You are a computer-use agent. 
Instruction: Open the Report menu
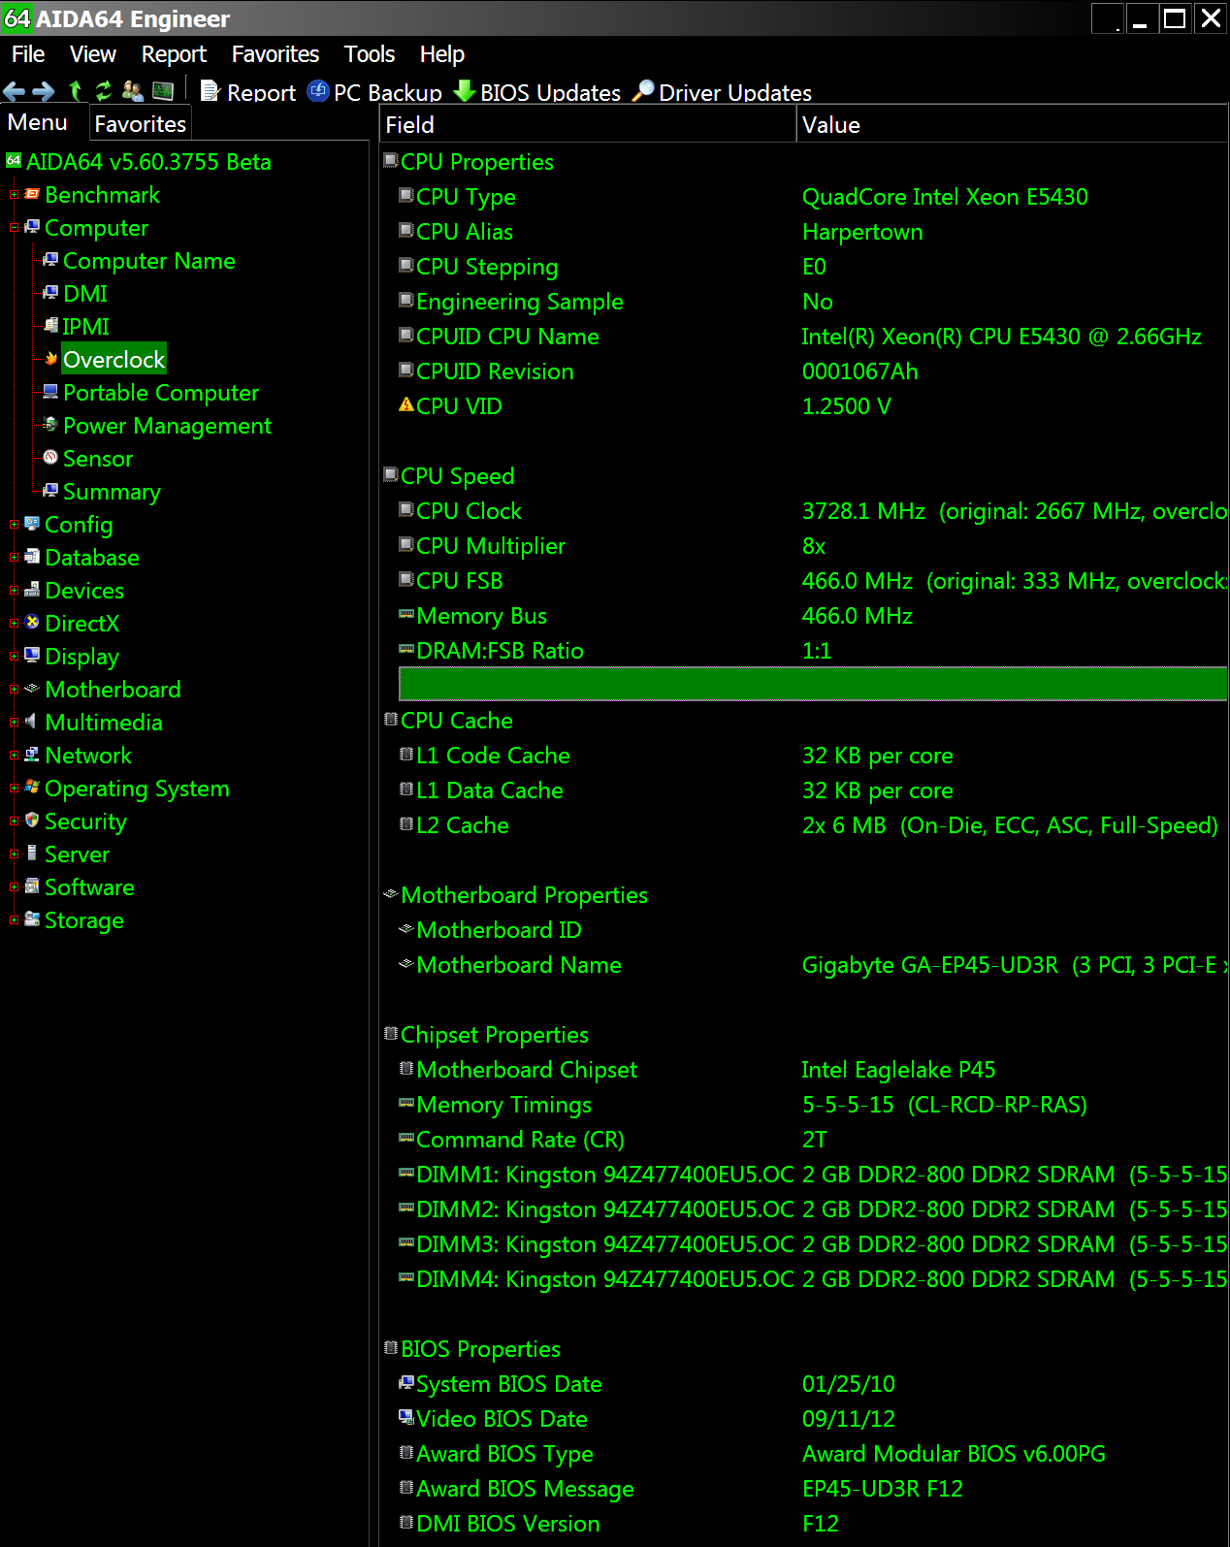(x=174, y=54)
